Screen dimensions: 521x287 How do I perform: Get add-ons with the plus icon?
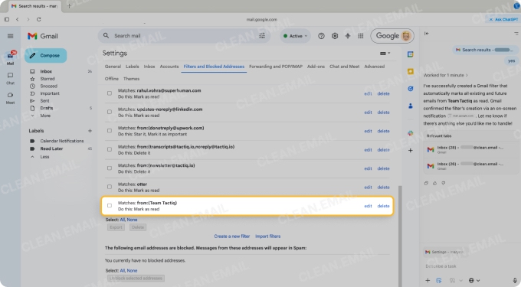411,150
